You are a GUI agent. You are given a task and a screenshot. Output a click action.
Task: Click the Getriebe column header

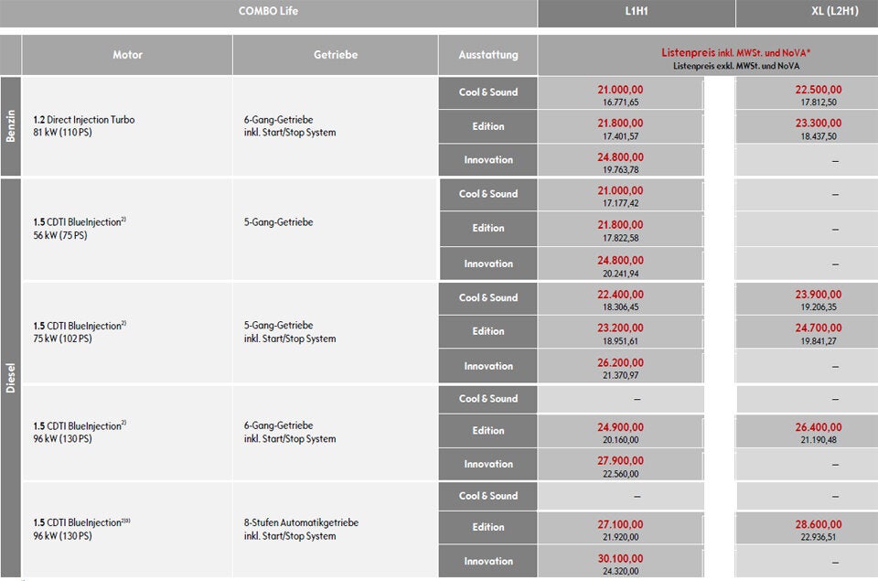pyautogui.click(x=336, y=55)
